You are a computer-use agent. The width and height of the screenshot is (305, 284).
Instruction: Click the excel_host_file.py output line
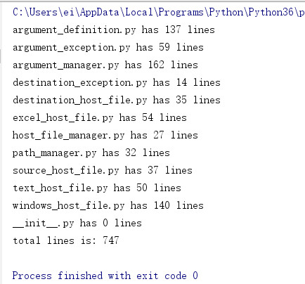click(x=100, y=117)
